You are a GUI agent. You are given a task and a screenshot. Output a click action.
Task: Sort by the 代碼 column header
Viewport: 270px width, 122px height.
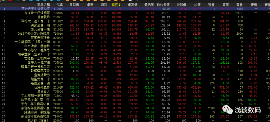(x=59, y=5)
